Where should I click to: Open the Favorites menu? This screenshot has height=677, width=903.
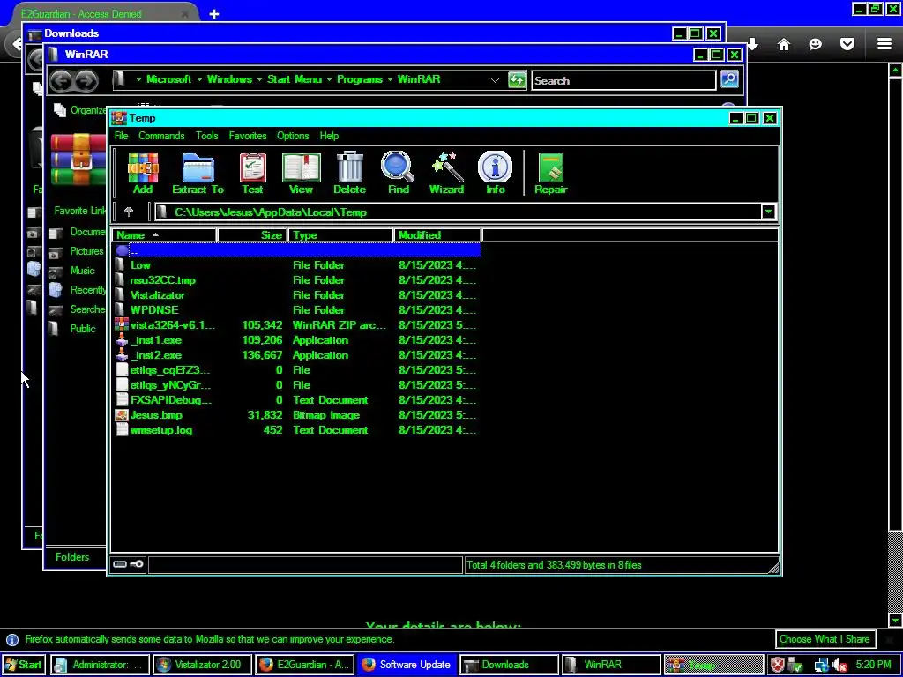click(x=248, y=136)
